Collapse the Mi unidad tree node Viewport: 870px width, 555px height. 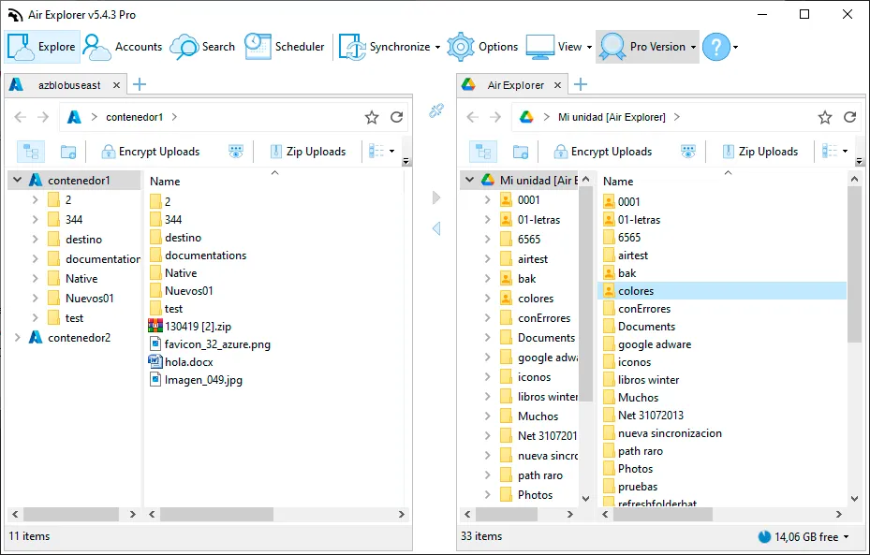tap(469, 181)
